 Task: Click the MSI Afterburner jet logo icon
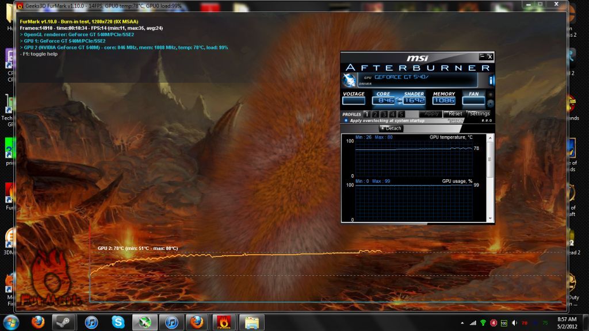tap(349, 80)
